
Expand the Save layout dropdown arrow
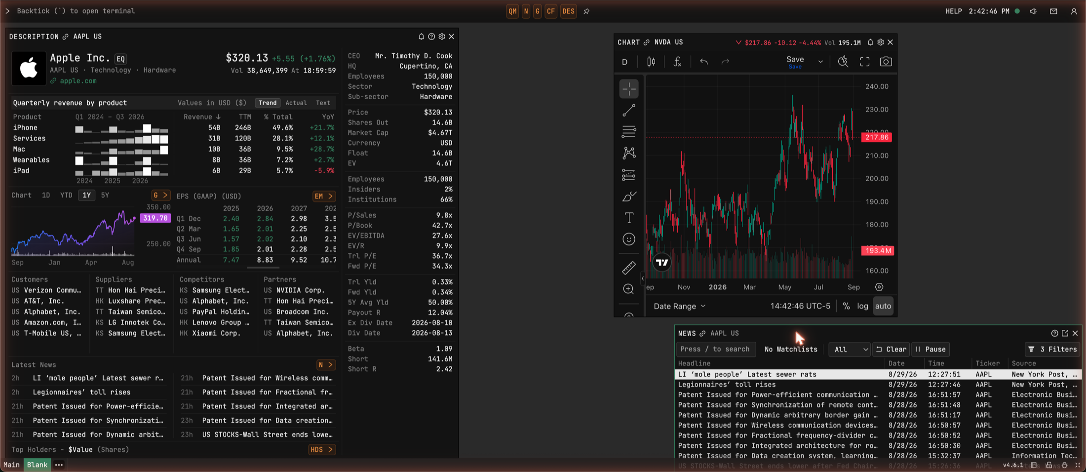tap(820, 62)
